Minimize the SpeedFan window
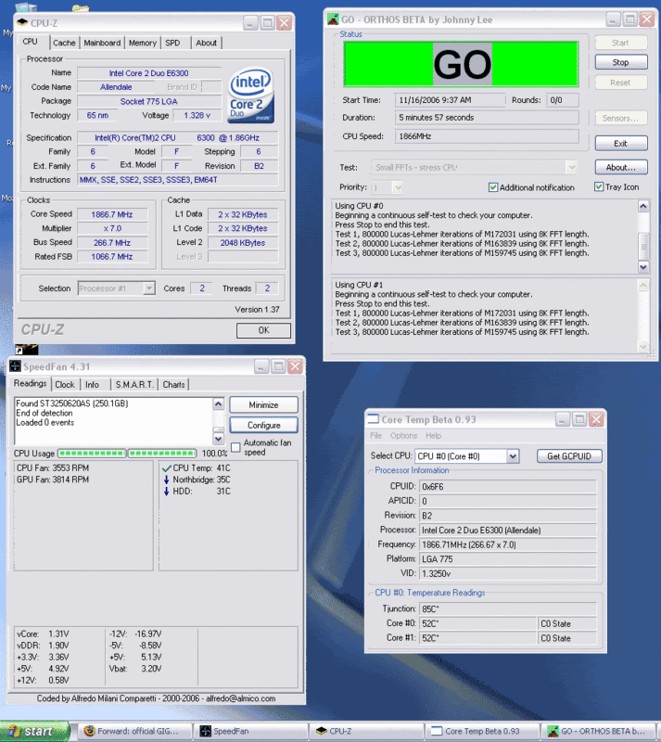The height and width of the screenshot is (742, 661). point(261,366)
